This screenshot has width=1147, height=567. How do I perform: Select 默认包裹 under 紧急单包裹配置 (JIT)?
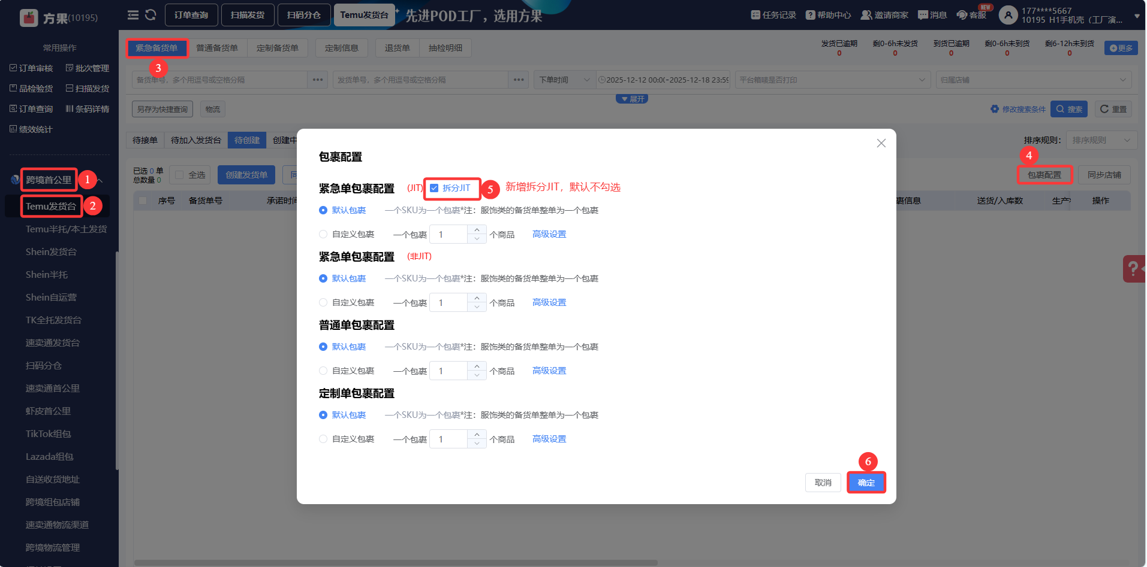[x=323, y=210]
